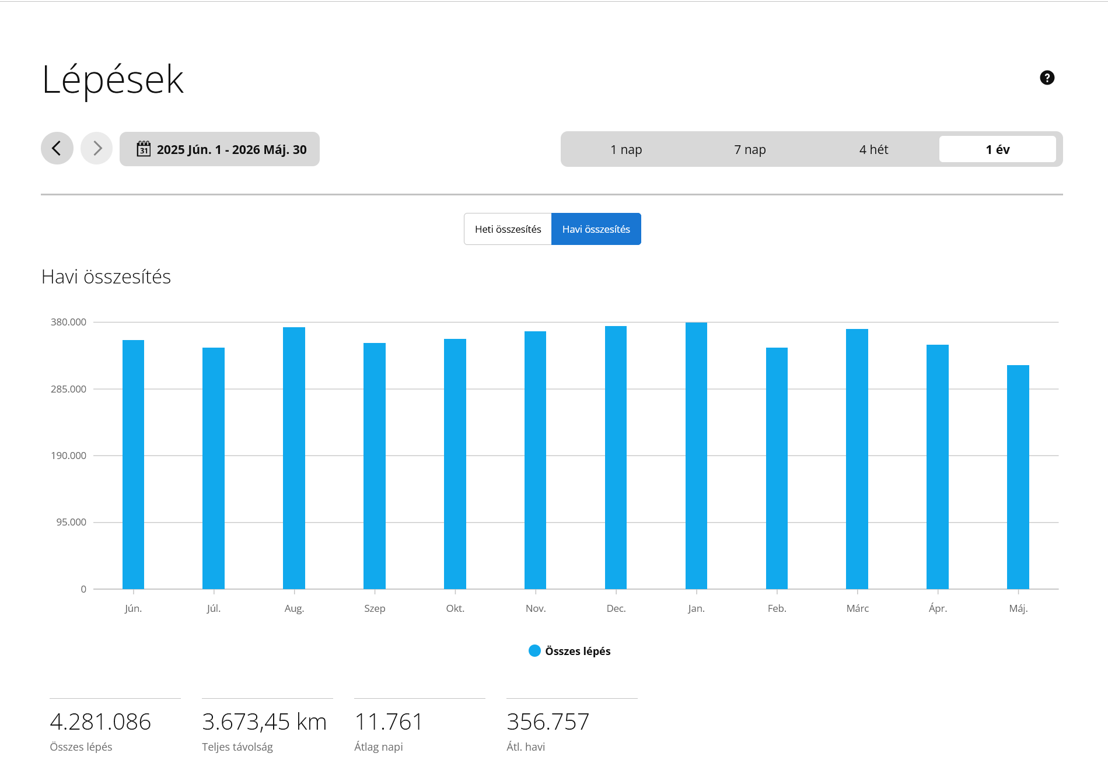1108x781 pixels.
Task: Click the Feb. bar in the chart
Action: pyautogui.click(x=777, y=468)
